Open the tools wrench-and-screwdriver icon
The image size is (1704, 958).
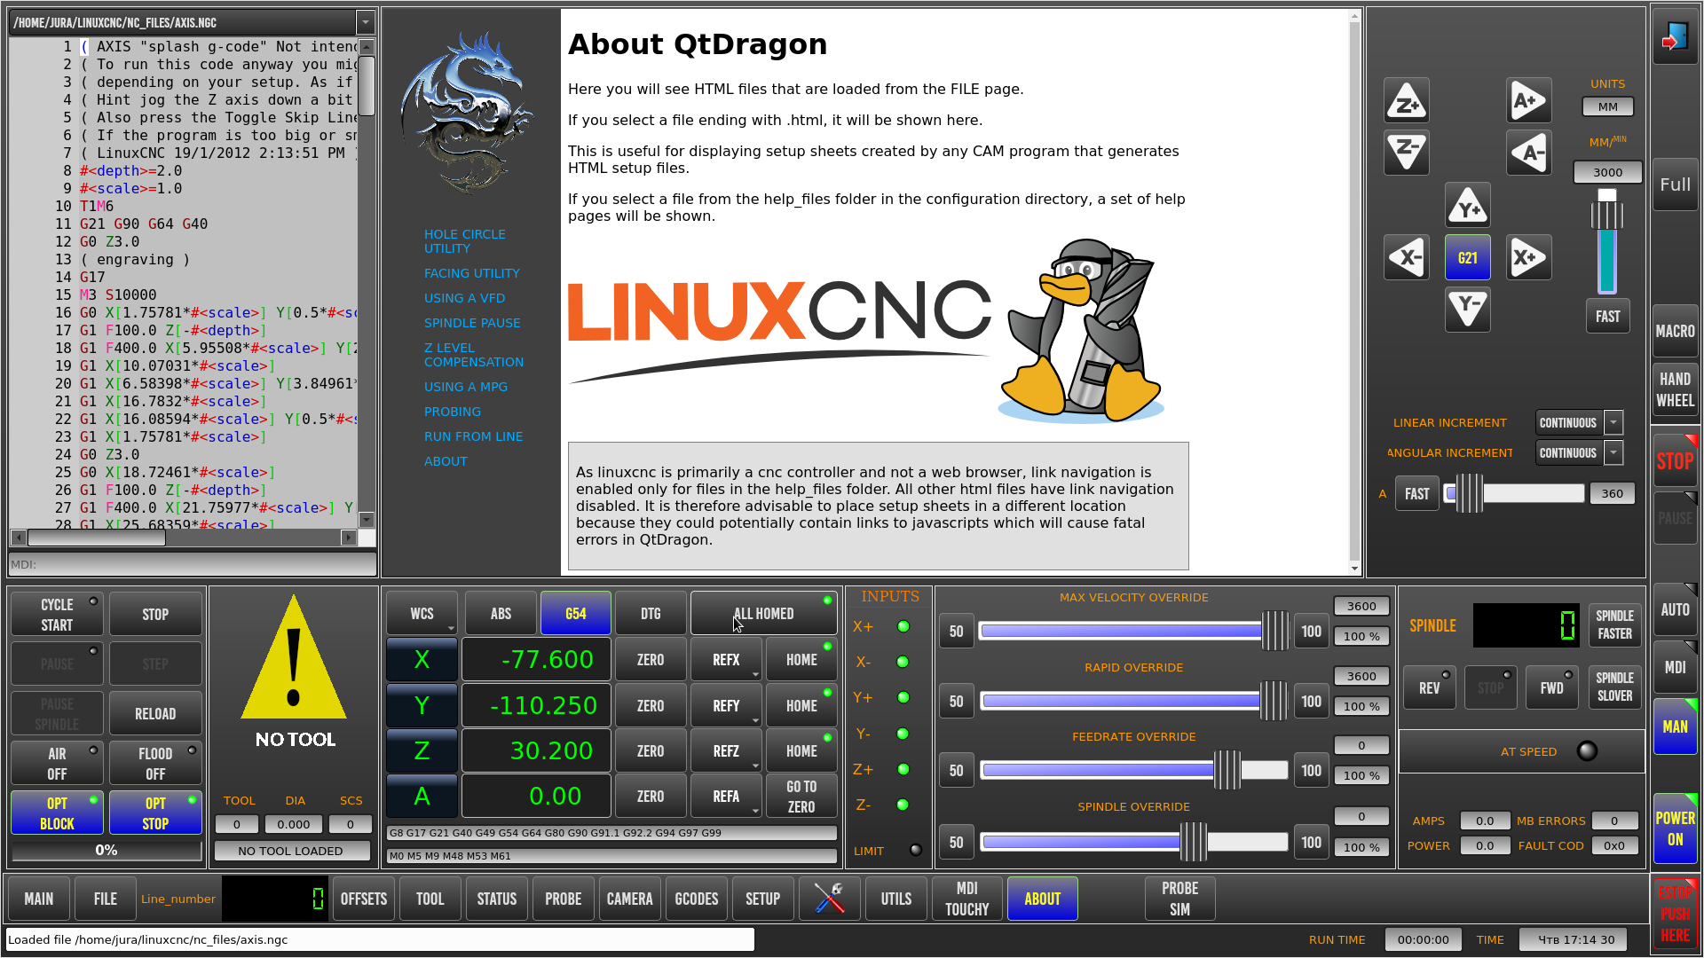829,899
